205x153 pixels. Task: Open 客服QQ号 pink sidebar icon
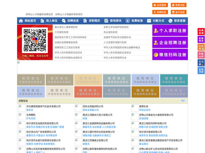201,55
